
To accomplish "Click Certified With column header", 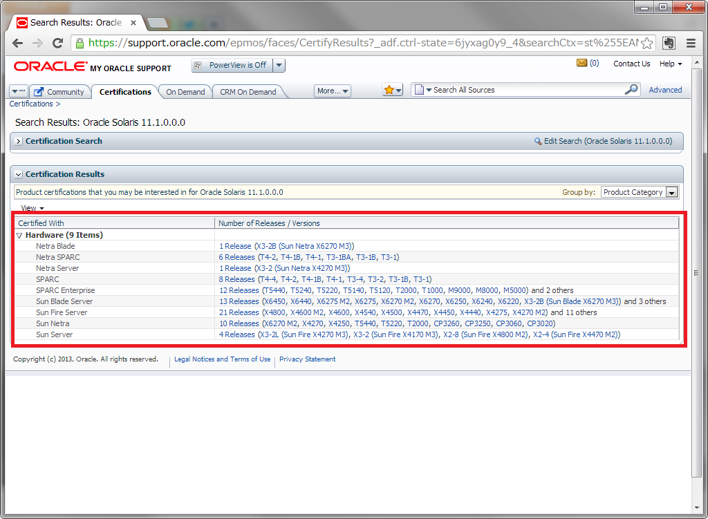I will point(115,223).
